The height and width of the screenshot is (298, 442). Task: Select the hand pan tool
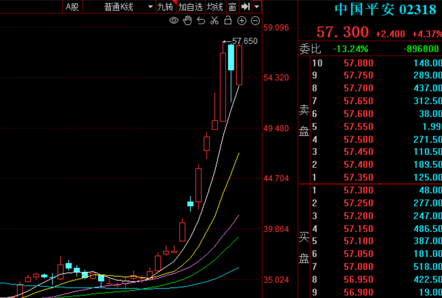pyautogui.click(x=187, y=20)
